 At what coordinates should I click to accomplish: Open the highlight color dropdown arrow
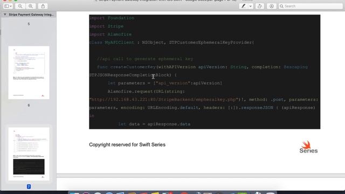pos(250,6)
